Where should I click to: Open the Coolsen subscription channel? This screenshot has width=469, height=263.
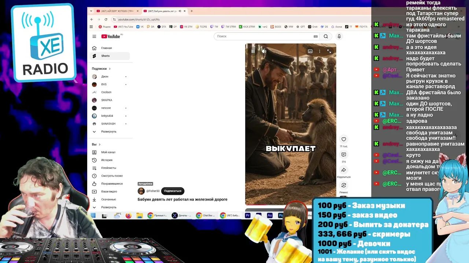point(110,92)
